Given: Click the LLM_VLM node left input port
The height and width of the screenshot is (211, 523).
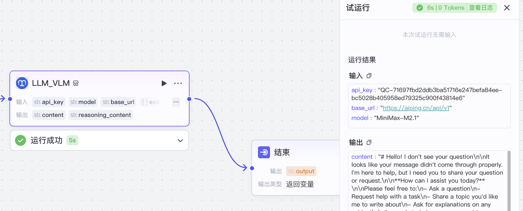Looking at the screenshot, I should click(10, 99).
